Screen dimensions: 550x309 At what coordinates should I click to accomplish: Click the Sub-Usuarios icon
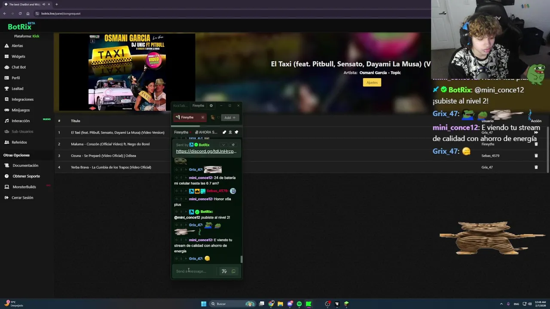(x=6, y=131)
